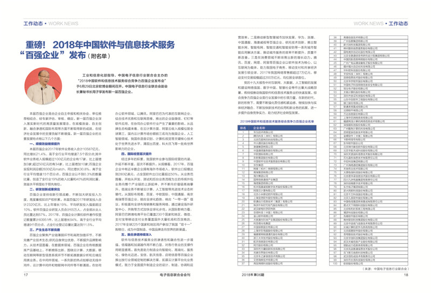Select heading "四、国际经营层次提升"
The width and height of the screenshot is (431, 294).
pyautogui.click(x=136, y=154)
